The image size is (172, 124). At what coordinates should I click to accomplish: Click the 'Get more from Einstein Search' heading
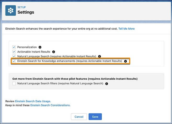(x=75, y=79)
